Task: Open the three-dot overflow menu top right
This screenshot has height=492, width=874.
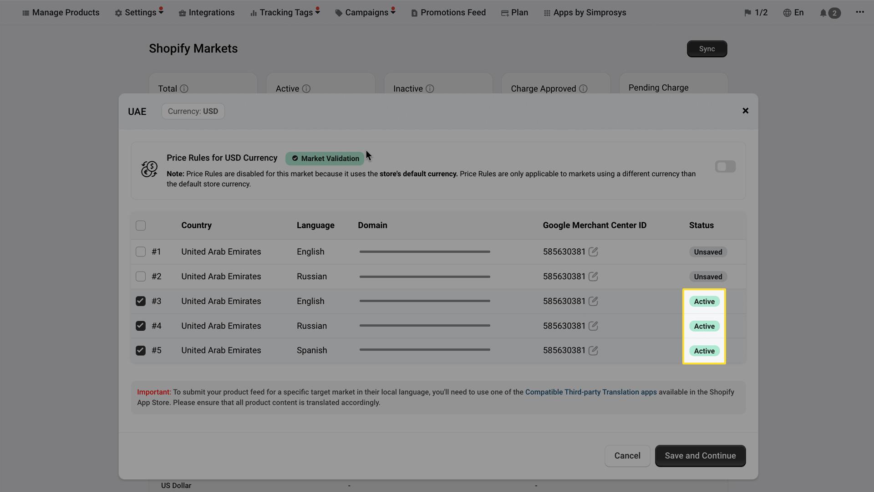Action: tap(860, 12)
